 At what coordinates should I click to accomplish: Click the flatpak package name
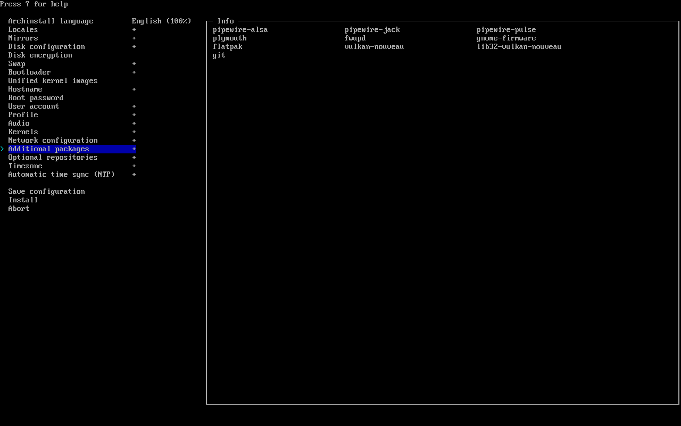pyautogui.click(x=227, y=47)
